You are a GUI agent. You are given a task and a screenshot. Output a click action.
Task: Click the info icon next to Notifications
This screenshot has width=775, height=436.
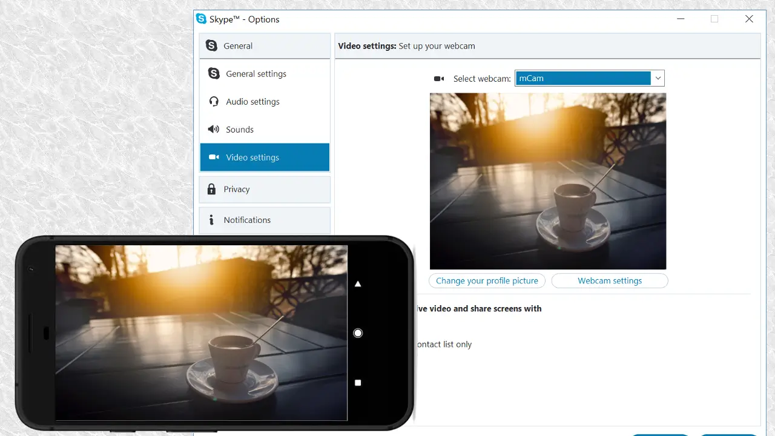pos(211,220)
